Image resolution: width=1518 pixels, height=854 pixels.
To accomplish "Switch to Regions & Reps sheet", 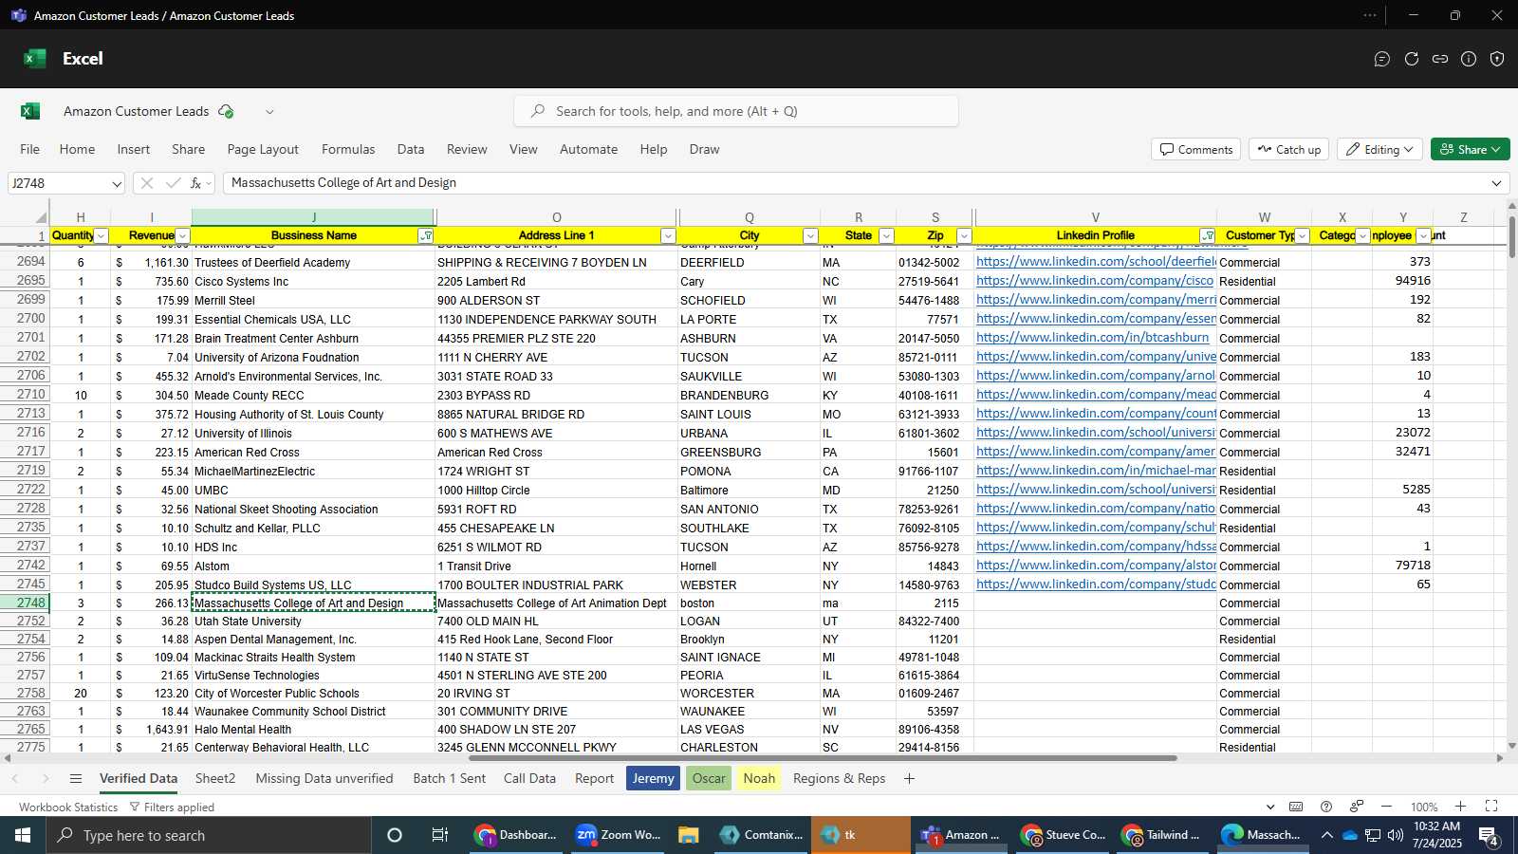I will point(839,778).
